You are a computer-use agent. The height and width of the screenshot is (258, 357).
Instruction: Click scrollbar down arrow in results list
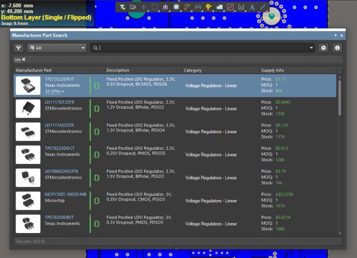click(340, 233)
